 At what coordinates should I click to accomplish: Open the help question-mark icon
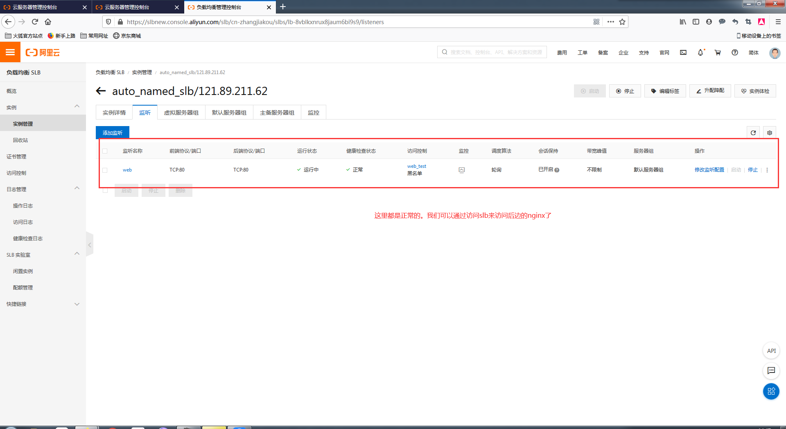point(735,52)
